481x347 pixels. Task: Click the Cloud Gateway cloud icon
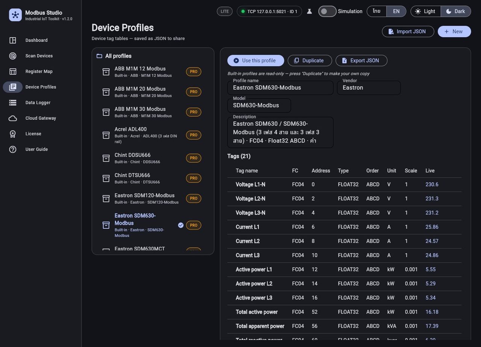coord(13,118)
